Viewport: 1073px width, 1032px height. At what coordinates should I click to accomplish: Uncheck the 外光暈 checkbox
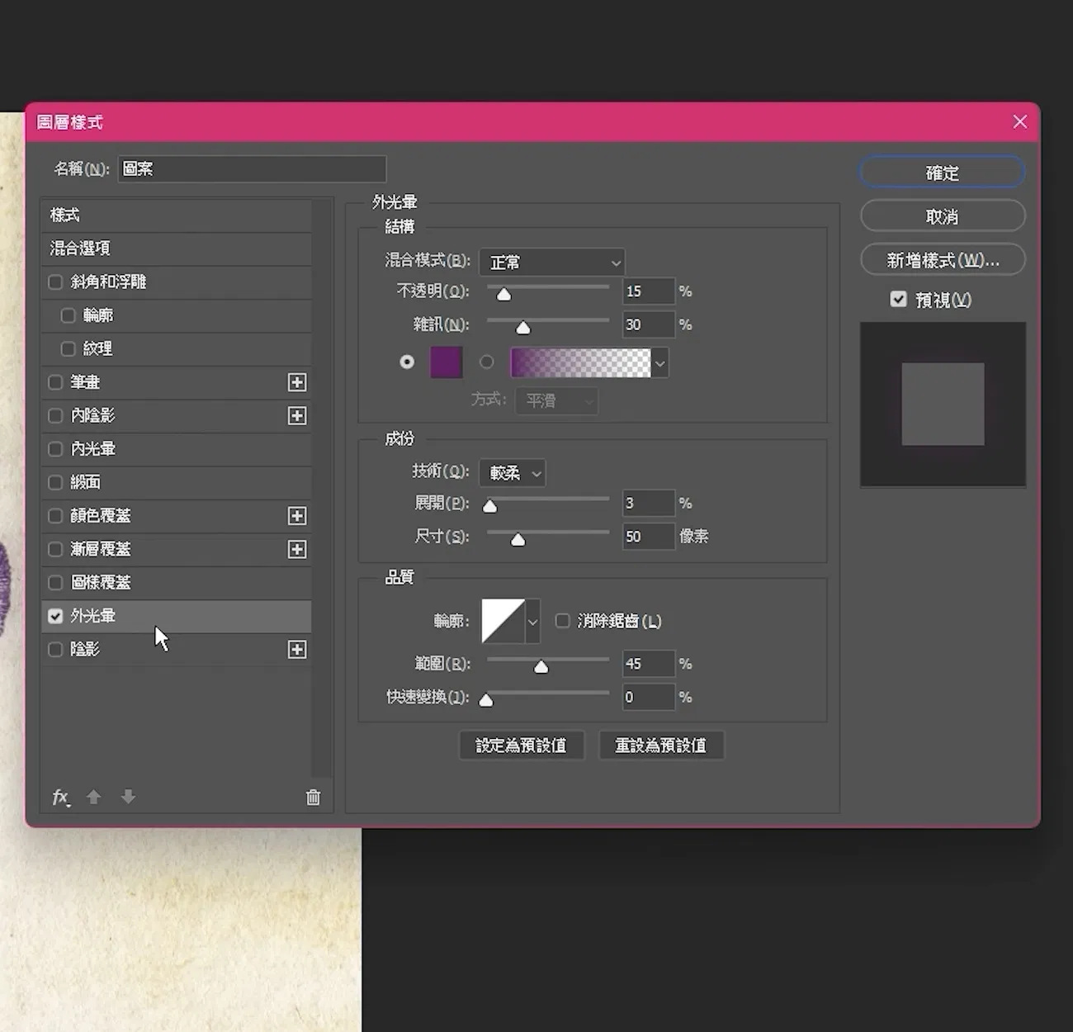click(55, 616)
